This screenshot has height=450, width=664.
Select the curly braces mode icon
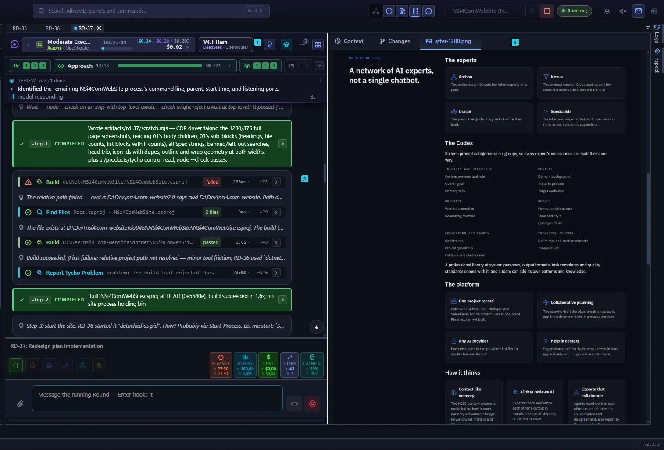(x=16, y=365)
